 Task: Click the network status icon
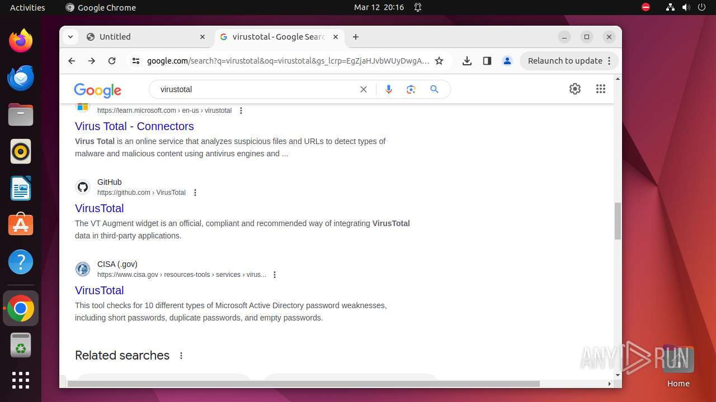670,7
